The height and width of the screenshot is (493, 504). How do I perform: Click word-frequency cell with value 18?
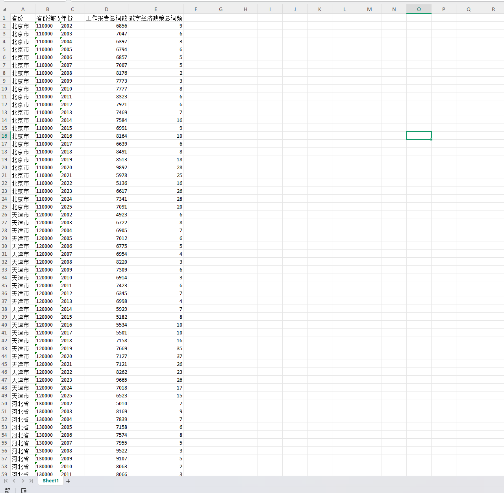click(156, 159)
